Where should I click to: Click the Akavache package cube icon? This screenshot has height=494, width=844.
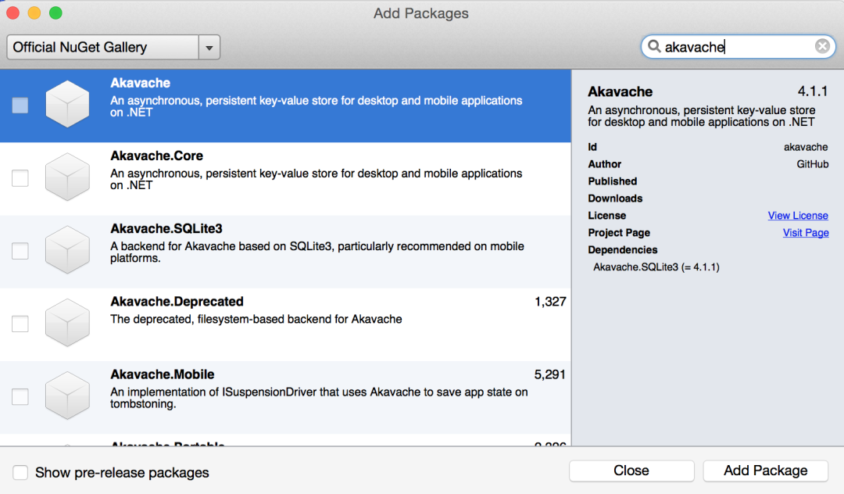[x=67, y=105]
